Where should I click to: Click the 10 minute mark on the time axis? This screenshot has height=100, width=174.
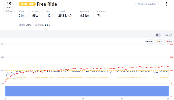pos(83,99)
